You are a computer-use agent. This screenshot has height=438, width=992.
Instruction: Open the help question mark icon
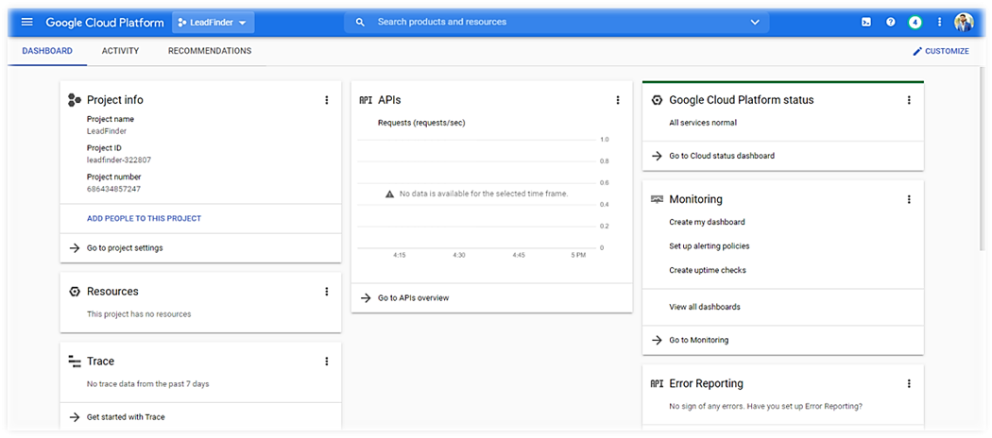(890, 22)
